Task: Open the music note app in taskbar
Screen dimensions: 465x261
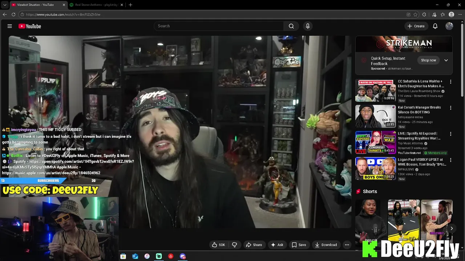Action: click(147, 256)
